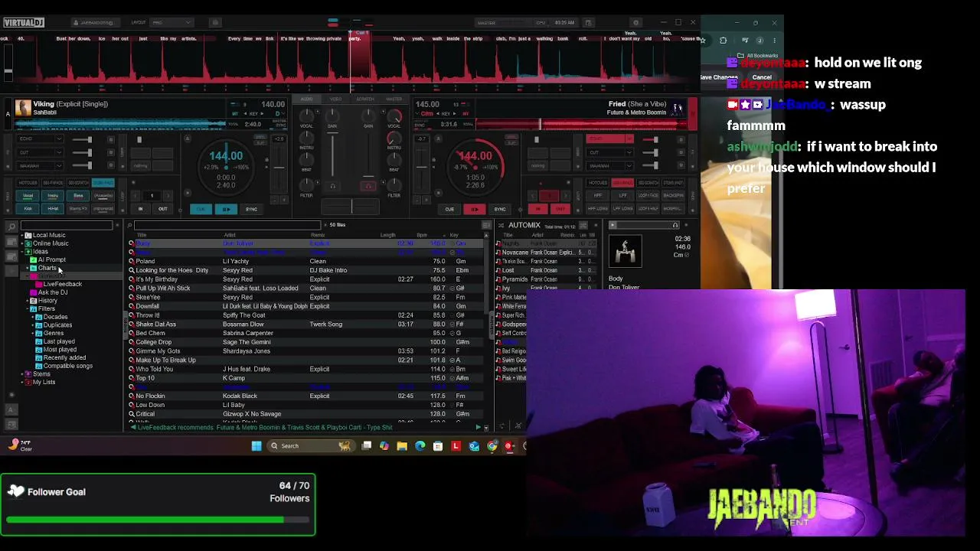Select the HOTCUES pad page on right deck
The width and height of the screenshot is (980, 551).
pos(598,183)
